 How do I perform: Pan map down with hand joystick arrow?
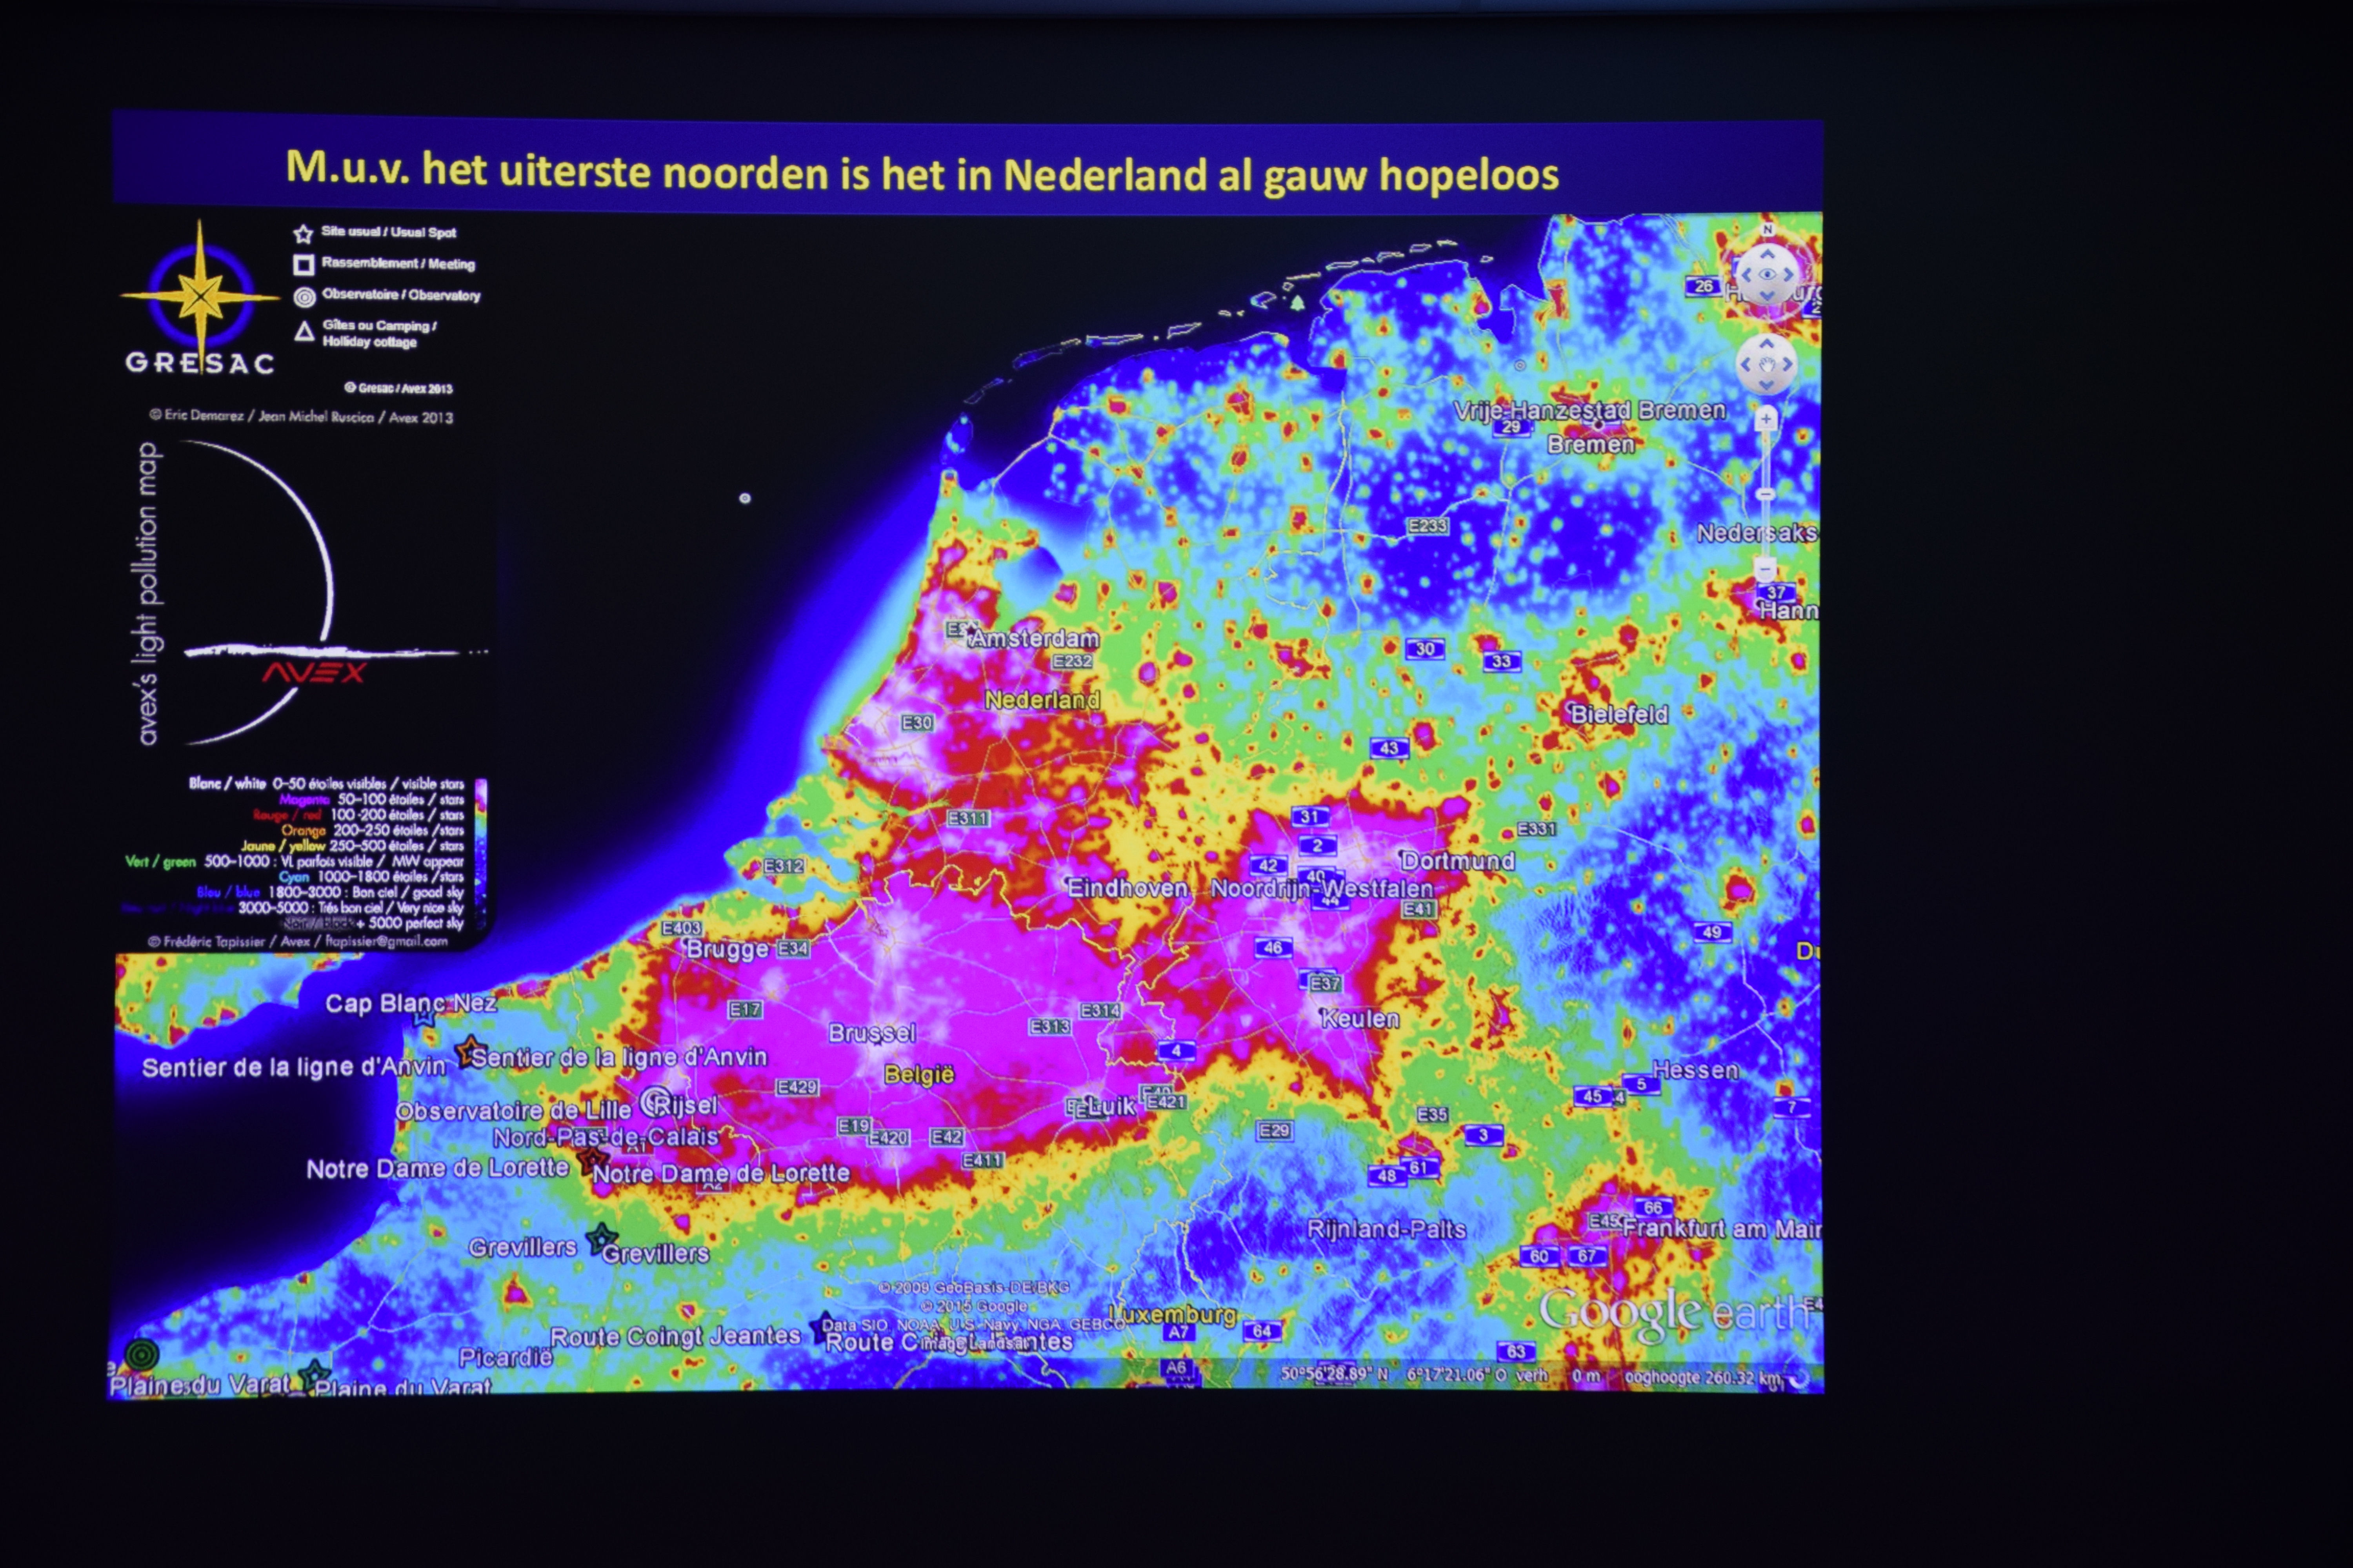tap(1766, 385)
